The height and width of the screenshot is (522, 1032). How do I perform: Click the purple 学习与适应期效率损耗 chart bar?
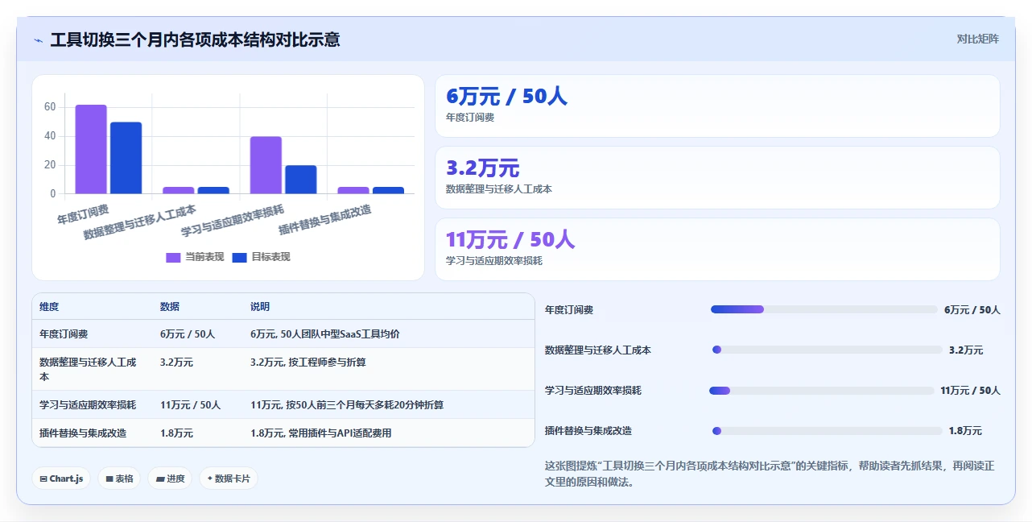(x=266, y=165)
